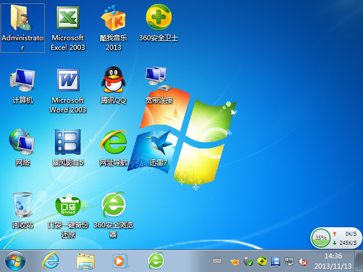
Task: Open Windows Explorer from the taskbar
Action: 86,261
